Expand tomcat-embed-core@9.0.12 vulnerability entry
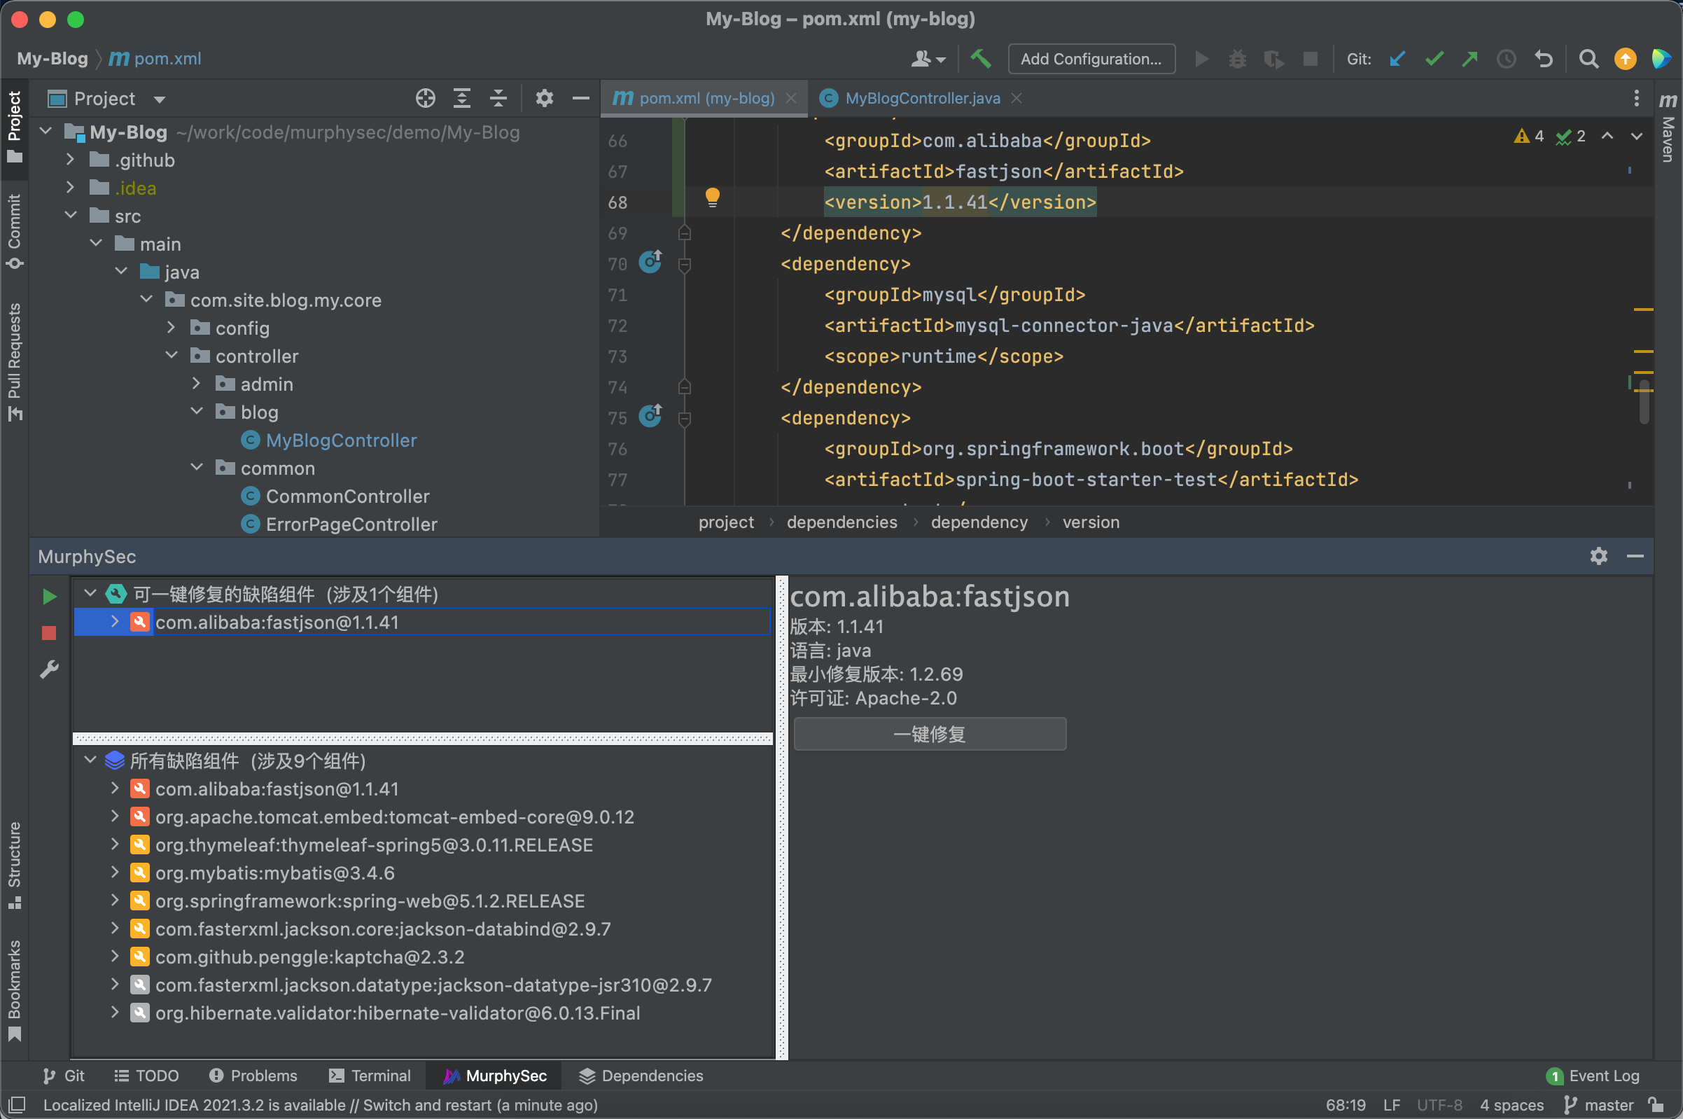 tap(115, 816)
